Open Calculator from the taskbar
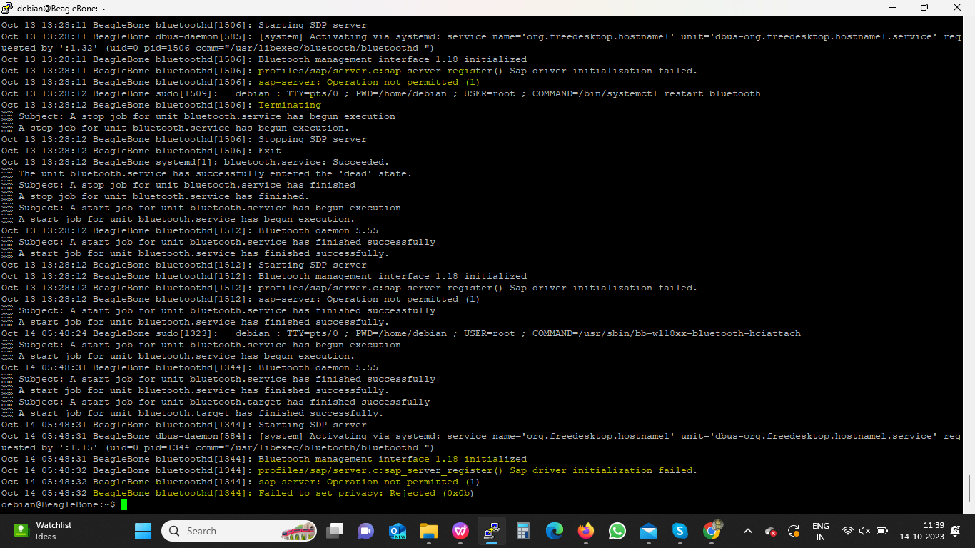The image size is (975, 548). [523, 531]
